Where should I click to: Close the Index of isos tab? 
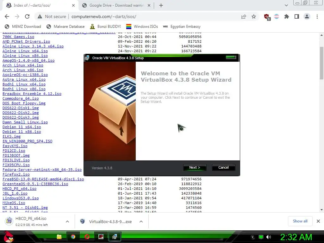point(73,6)
